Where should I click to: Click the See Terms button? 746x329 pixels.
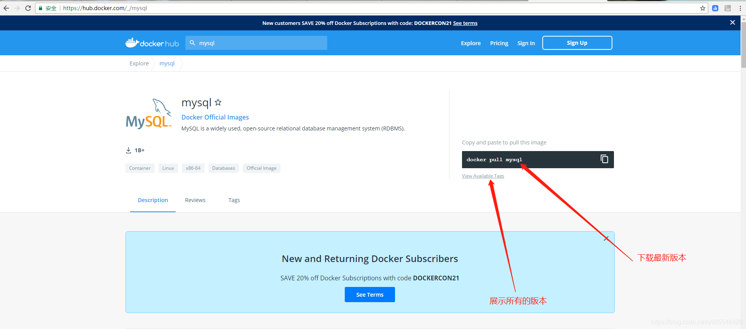[x=370, y=295]
